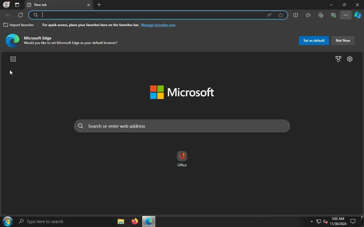The image size is (364, 227).
Task: Open the tab actions menu icon
Action: (17, 5)
